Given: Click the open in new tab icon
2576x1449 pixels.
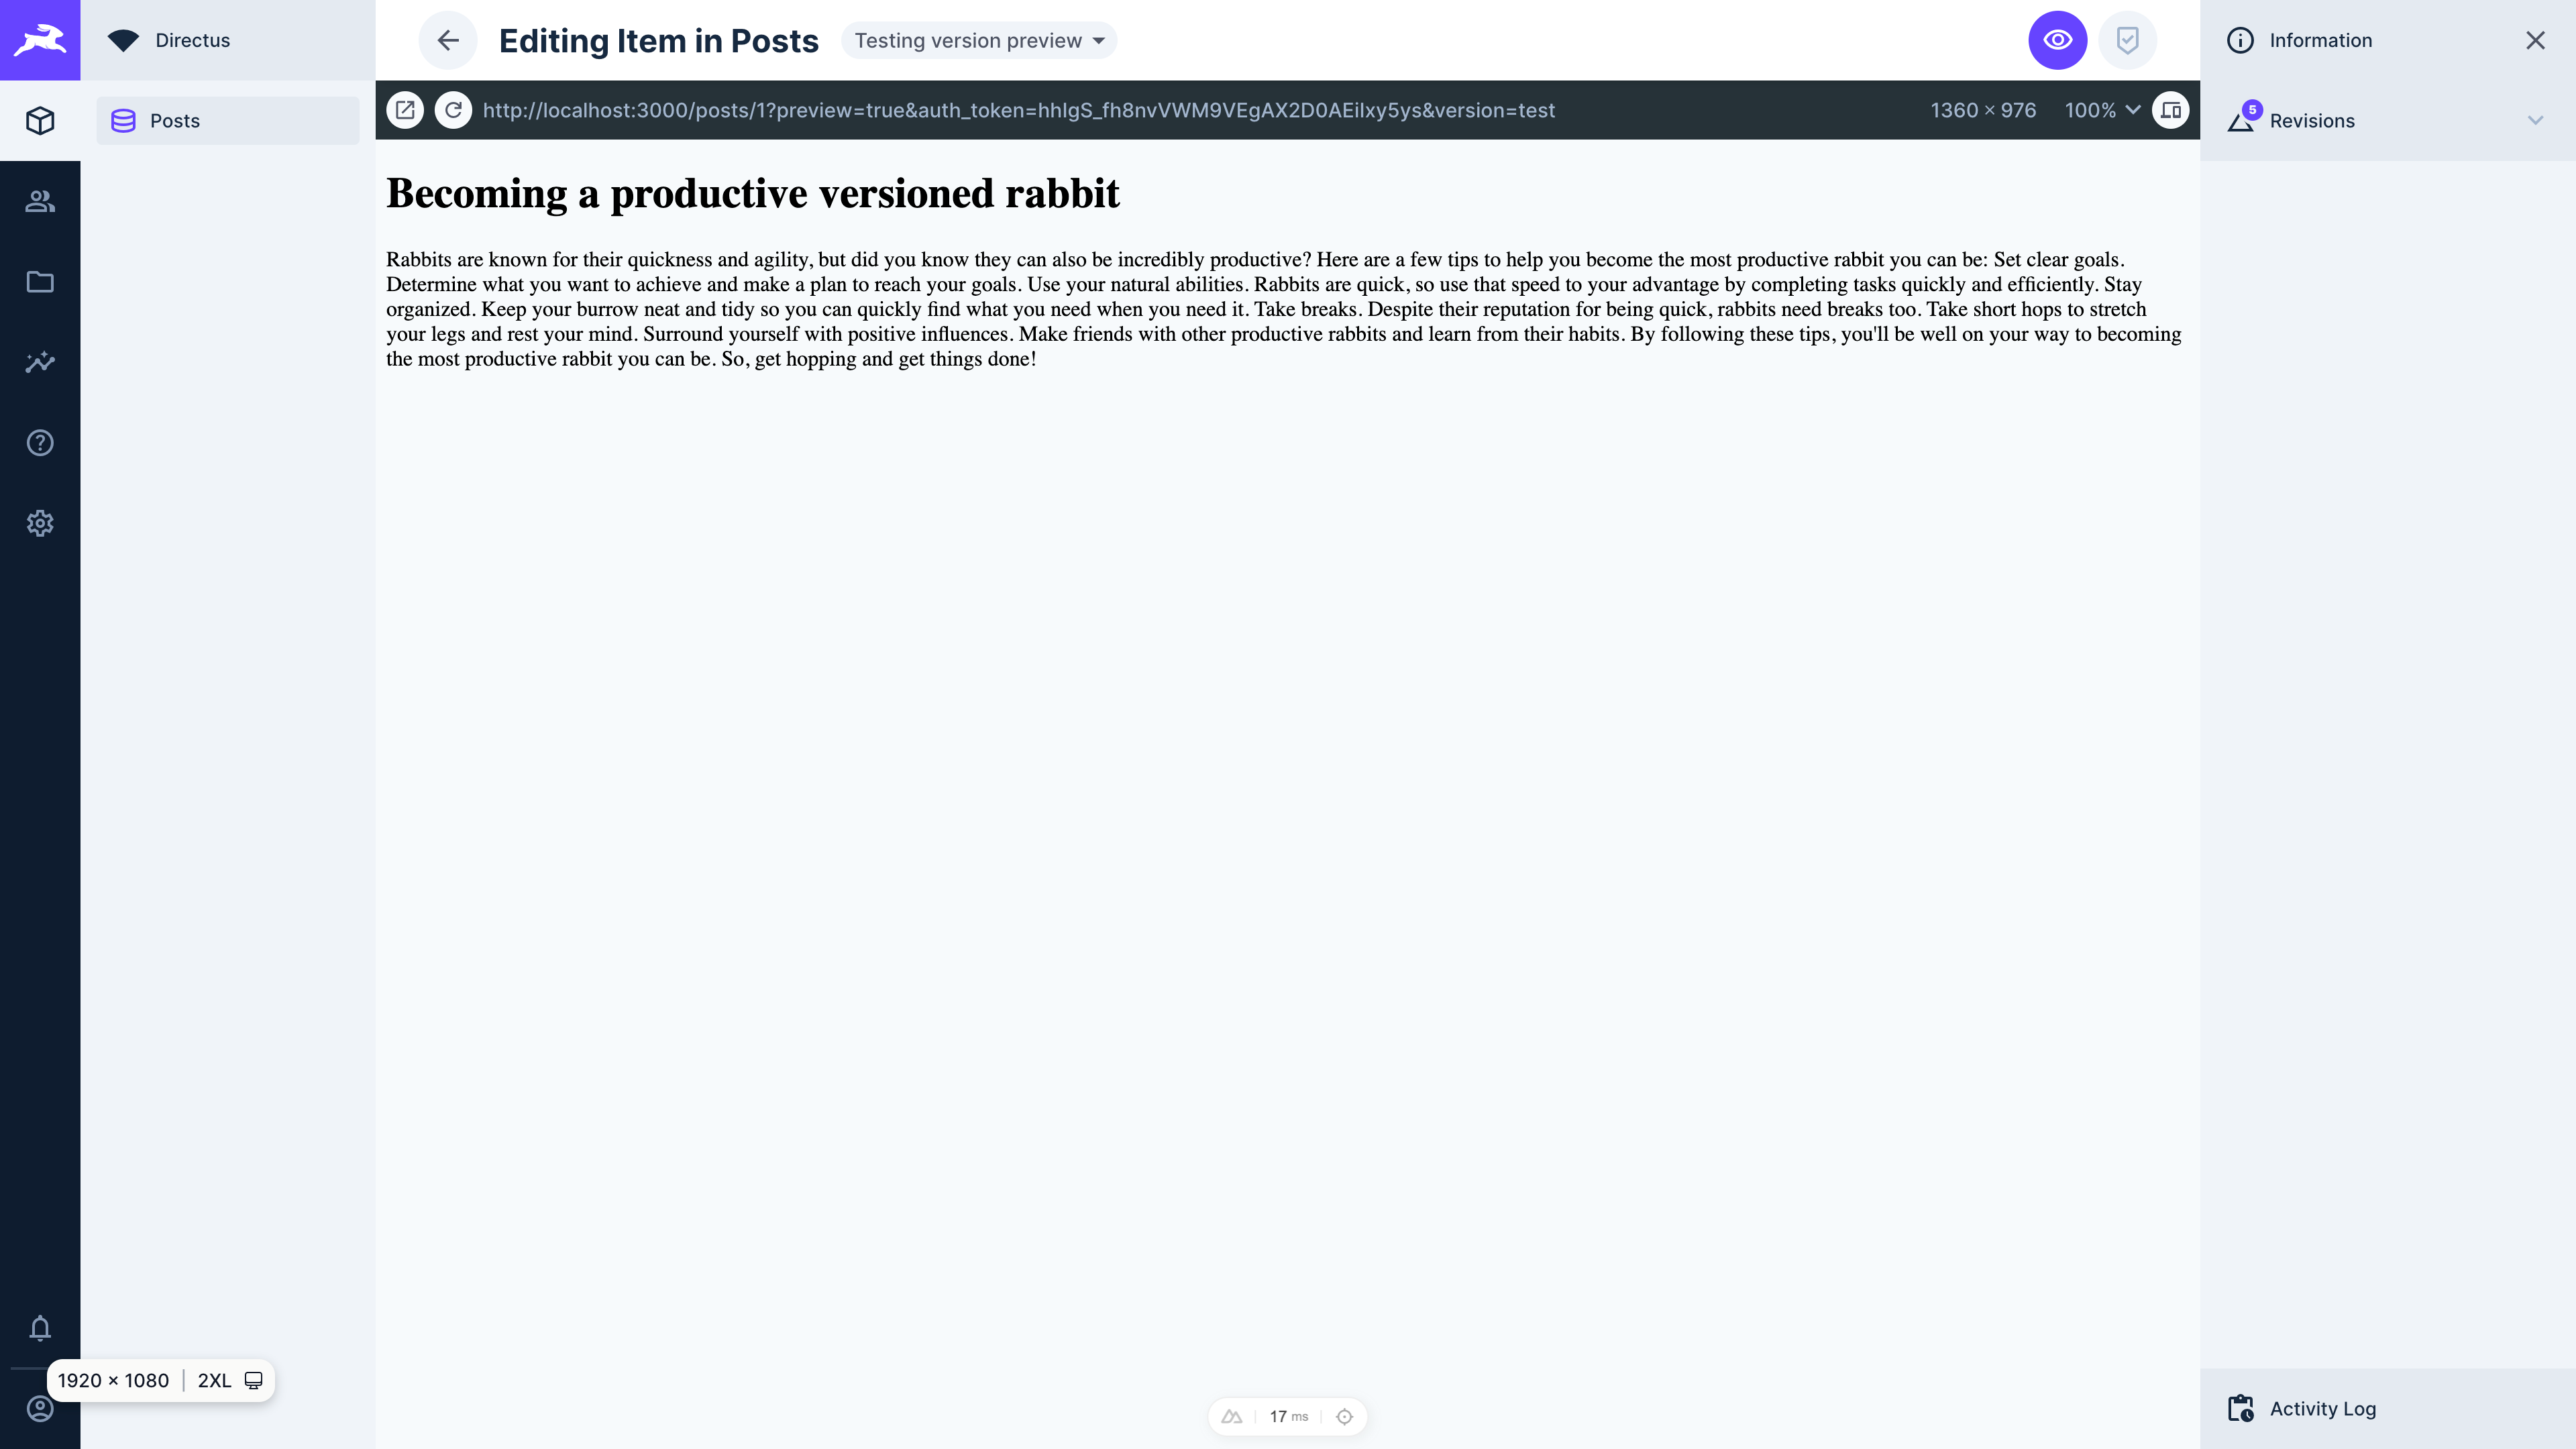Looking at the screenshot, I should pos(405,110).
